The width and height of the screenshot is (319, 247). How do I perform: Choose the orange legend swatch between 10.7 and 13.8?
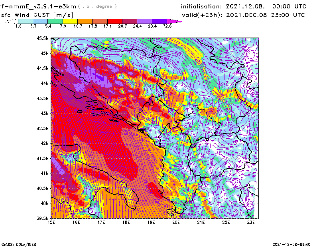pos(85,21)
